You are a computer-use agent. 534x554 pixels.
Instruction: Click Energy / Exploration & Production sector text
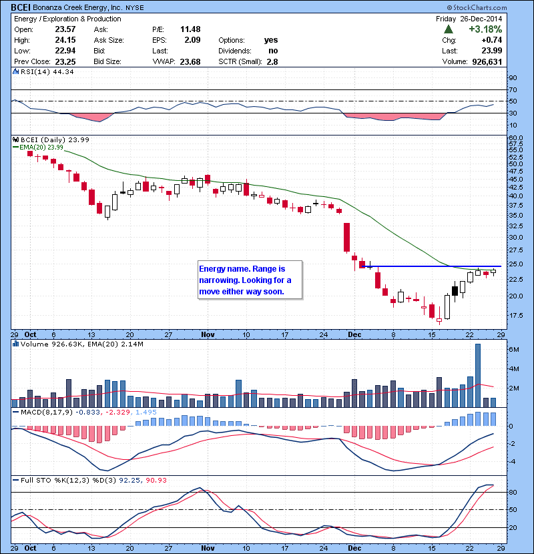[67, 19]
